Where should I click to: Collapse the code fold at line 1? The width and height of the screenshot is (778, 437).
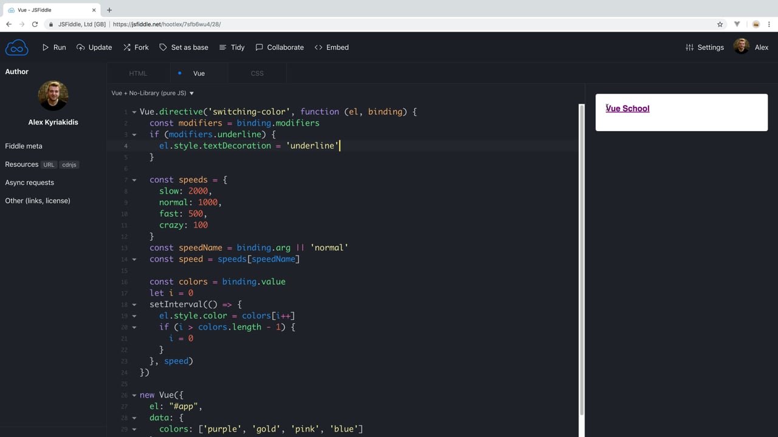coord(134,112)
